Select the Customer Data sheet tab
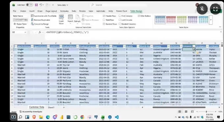The width and height of the screenshot is (224, 122). coord(37,107)
